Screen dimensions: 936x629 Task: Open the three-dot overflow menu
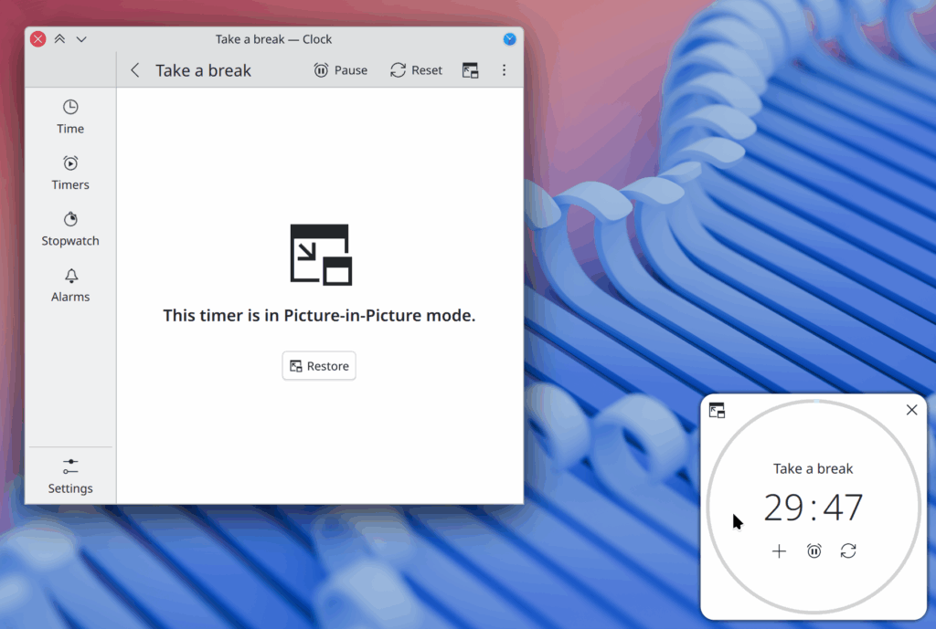pos(504,70)
